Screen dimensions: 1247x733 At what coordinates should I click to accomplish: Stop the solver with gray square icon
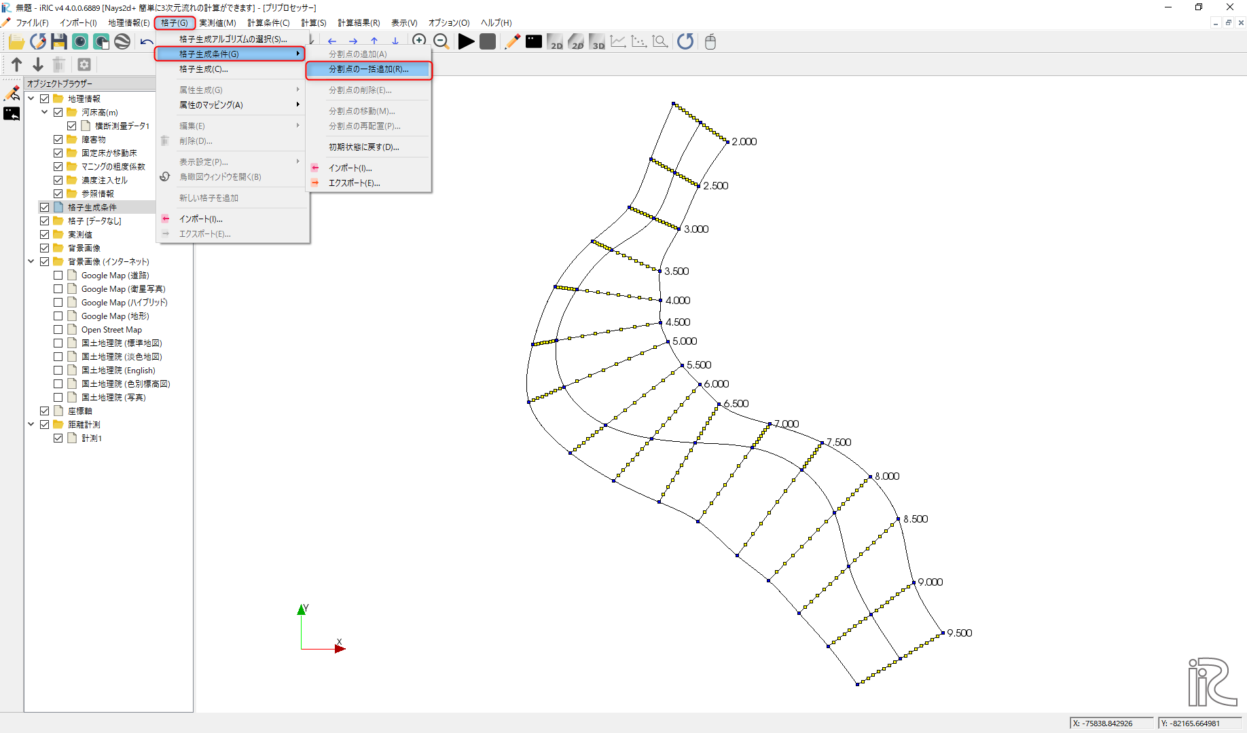coord(488,41)
